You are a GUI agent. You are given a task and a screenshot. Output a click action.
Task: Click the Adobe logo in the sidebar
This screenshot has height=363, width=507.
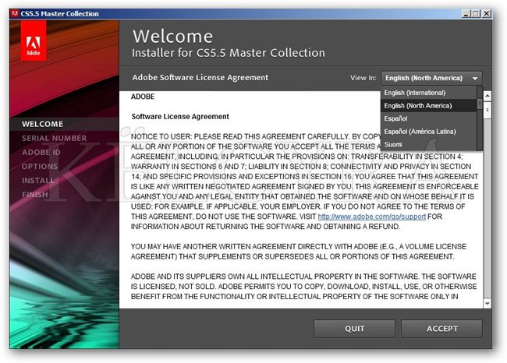pos(34,41)
